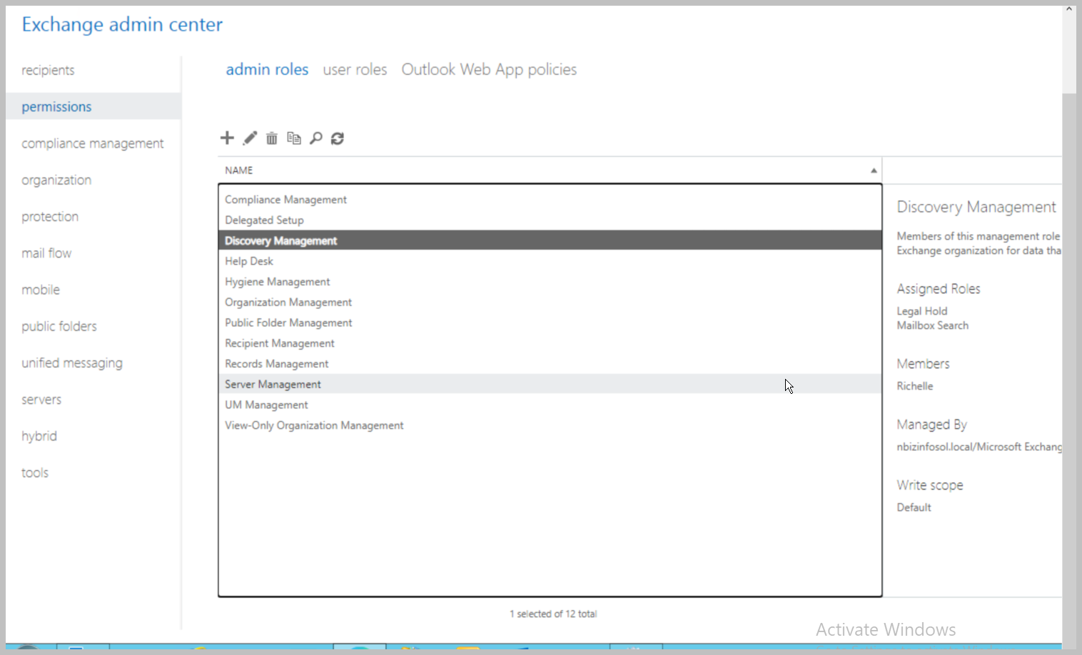This screenshot has width=1082, height=655.
Task: Click member Richelle in details pane
Action: pyautogui.click(x=915, y=386)
